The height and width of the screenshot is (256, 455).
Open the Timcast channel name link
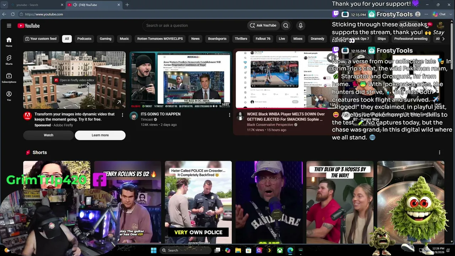point(147,120)
